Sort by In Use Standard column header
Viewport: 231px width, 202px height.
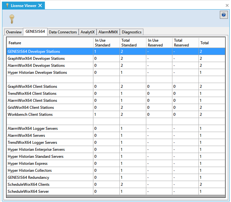[103, 43]
